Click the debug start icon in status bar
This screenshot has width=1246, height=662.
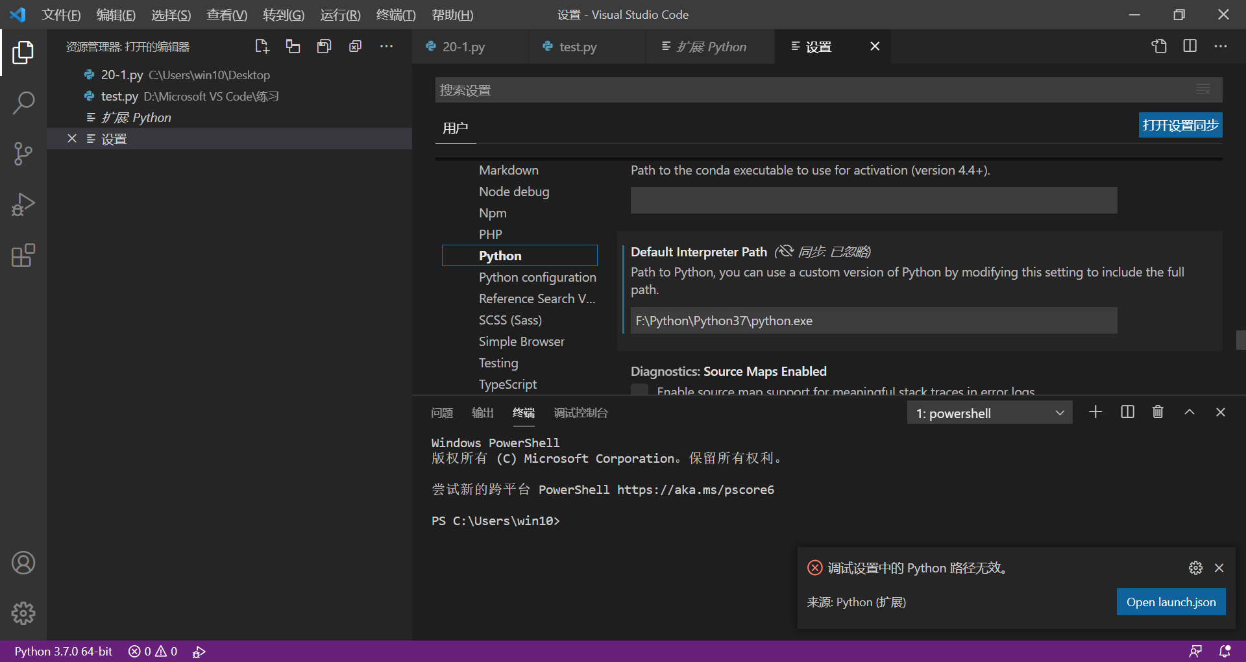tap(199, 652)
